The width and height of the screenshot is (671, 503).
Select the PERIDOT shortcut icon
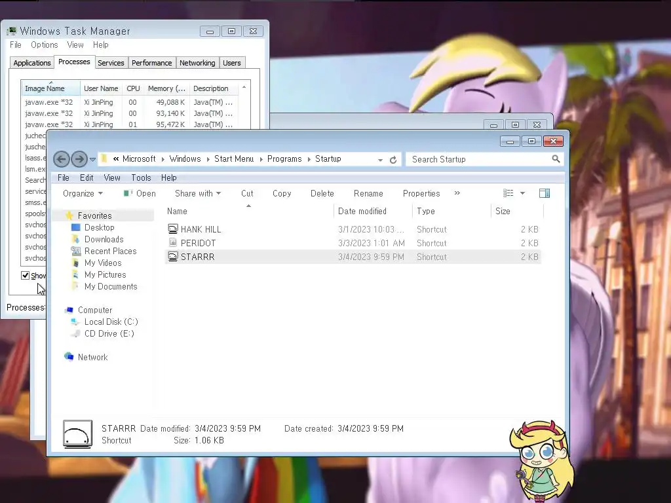(x=172, y=242)
